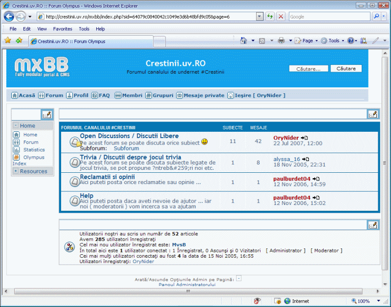Open the address bar URL dropdown
Image resolution: width=391 pixels, height=307 pixels.
[x=260, y=16]
